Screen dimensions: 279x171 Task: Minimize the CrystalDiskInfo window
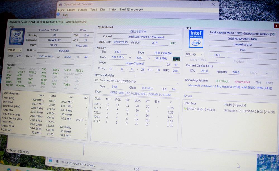(190, 4)
